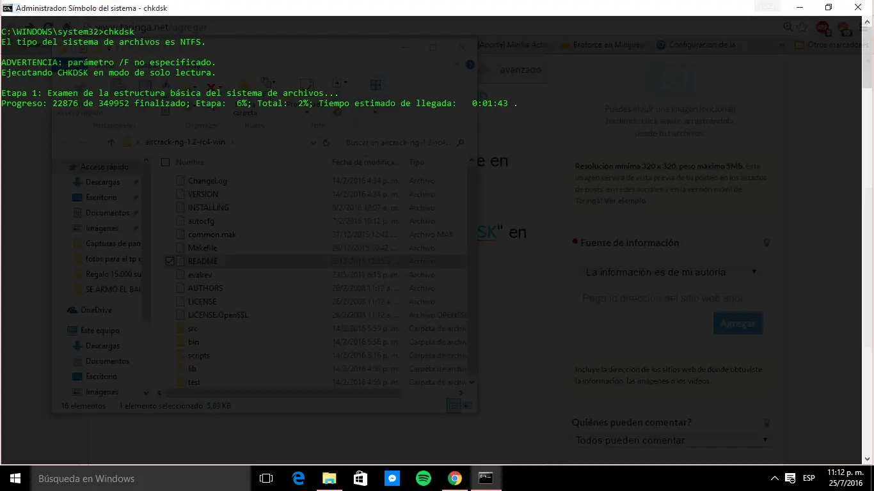Screen dimensions: 874x491
Task: Click the zoom magnifier in Chrome's address bar
Action: [788, 27]
